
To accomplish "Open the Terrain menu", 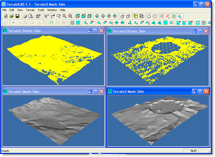I will 30,10.
